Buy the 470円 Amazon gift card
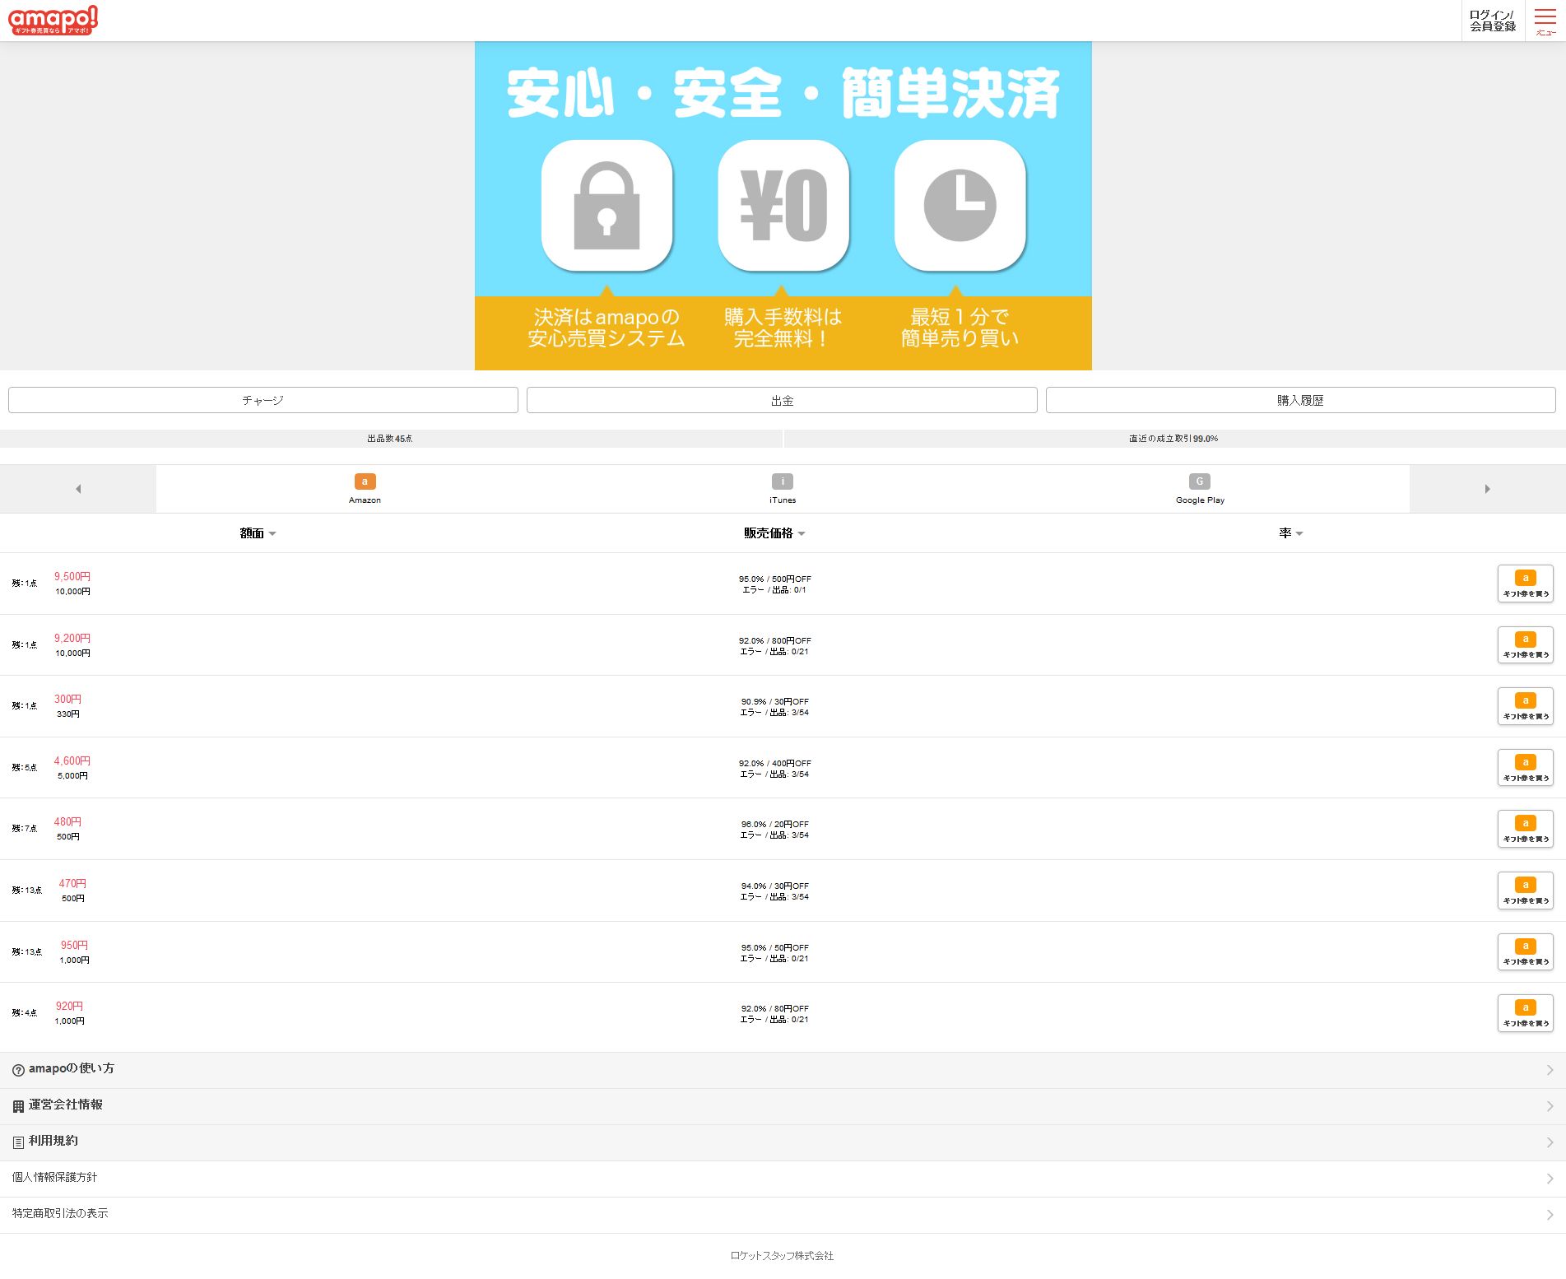Screen dimensions: 1566x1279 click(x=1526, y=891)
